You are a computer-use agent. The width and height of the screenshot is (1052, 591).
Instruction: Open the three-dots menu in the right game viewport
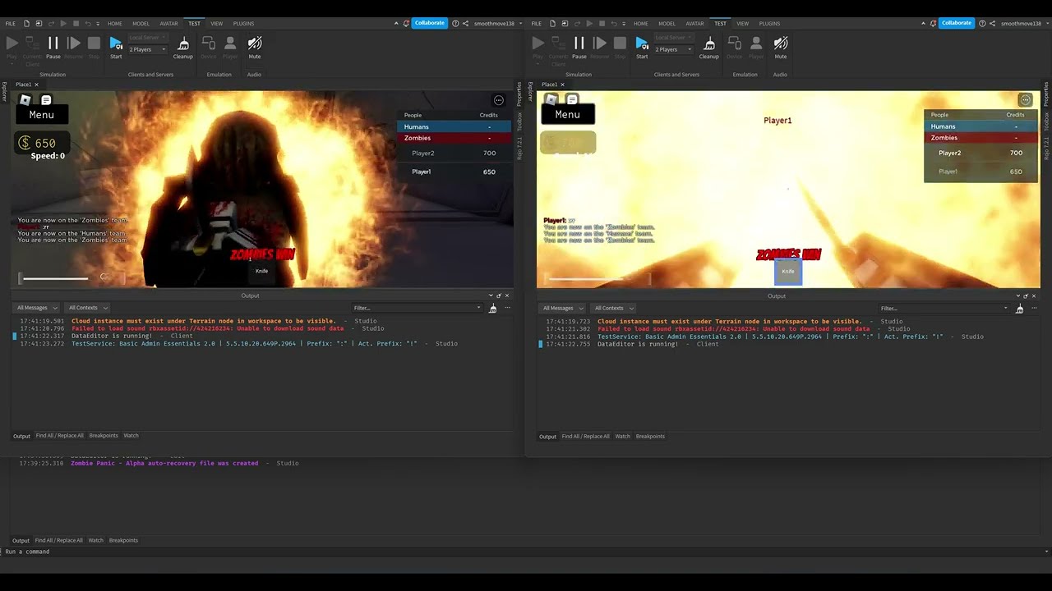point(1025,100)
